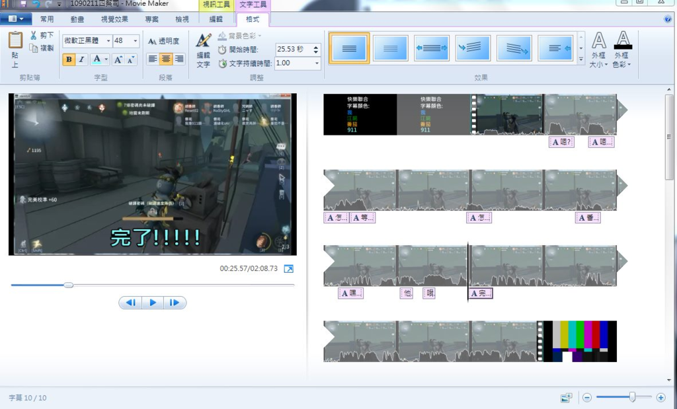
Task: Select the 番.. caption on the timeline
Action: (588, 218)
